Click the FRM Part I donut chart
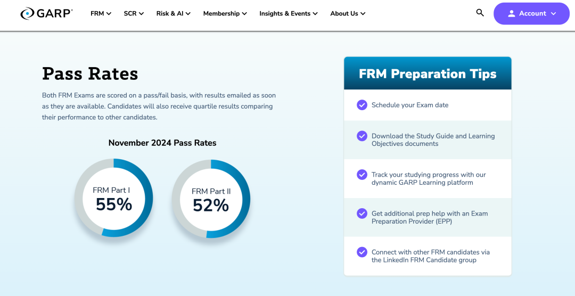Viewport: 575px width, 296px height. 114,198
